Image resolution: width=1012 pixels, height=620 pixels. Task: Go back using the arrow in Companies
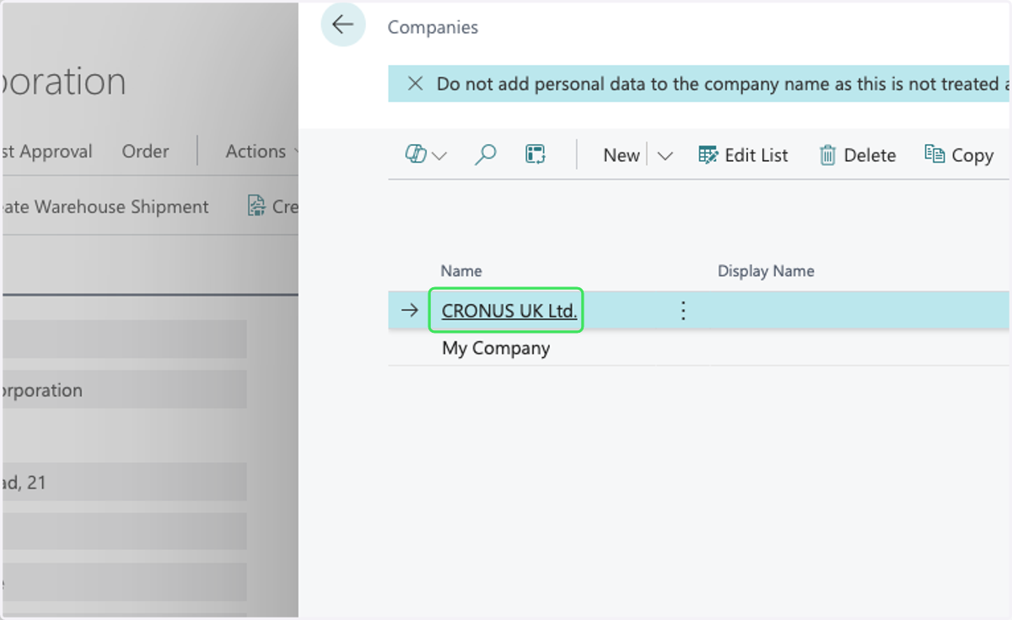tap(343, 24)
